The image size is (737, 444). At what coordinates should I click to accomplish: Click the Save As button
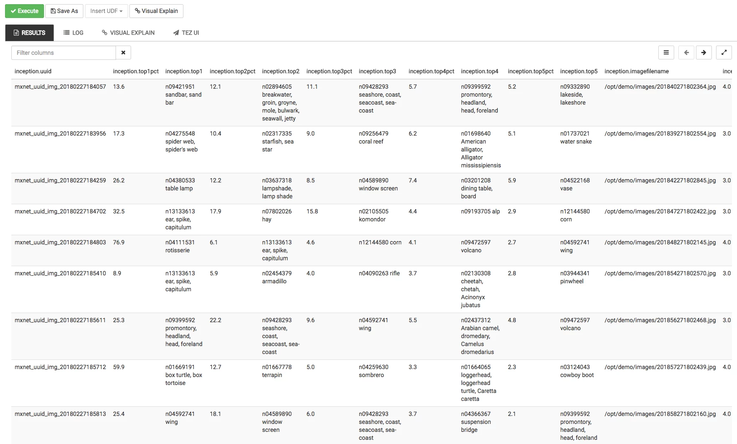tap(64, 11)
